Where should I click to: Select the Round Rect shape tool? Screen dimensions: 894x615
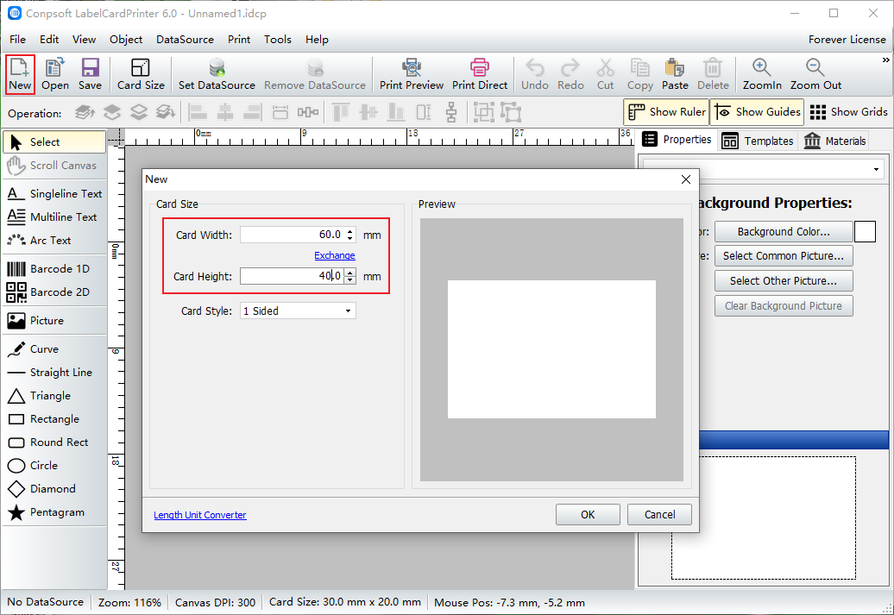pyautogui.click(x=54, y=442)
